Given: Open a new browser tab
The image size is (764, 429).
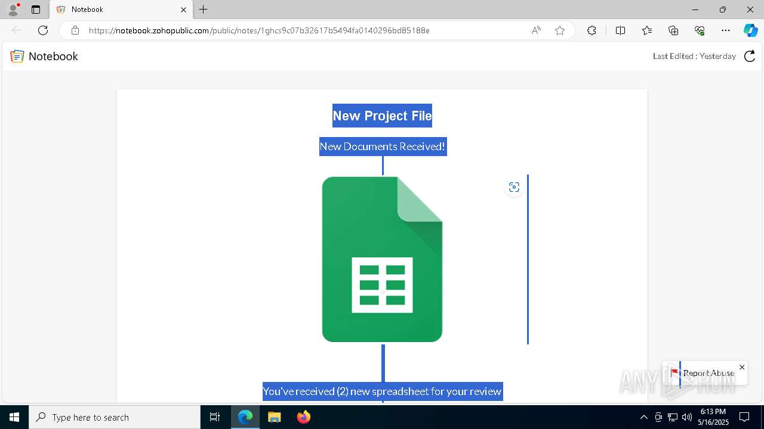Looking at the screenshot, I should [204, 10].
